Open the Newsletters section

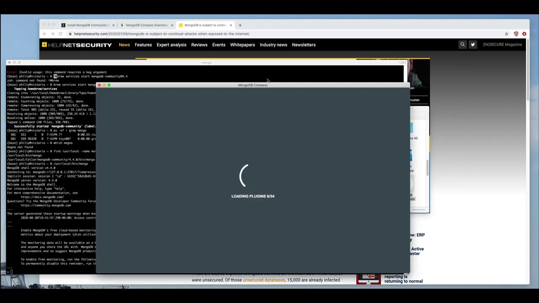304,45
